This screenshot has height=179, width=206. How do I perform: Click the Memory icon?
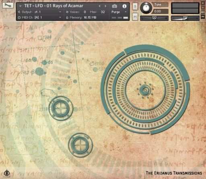click(x=67, y=18)
